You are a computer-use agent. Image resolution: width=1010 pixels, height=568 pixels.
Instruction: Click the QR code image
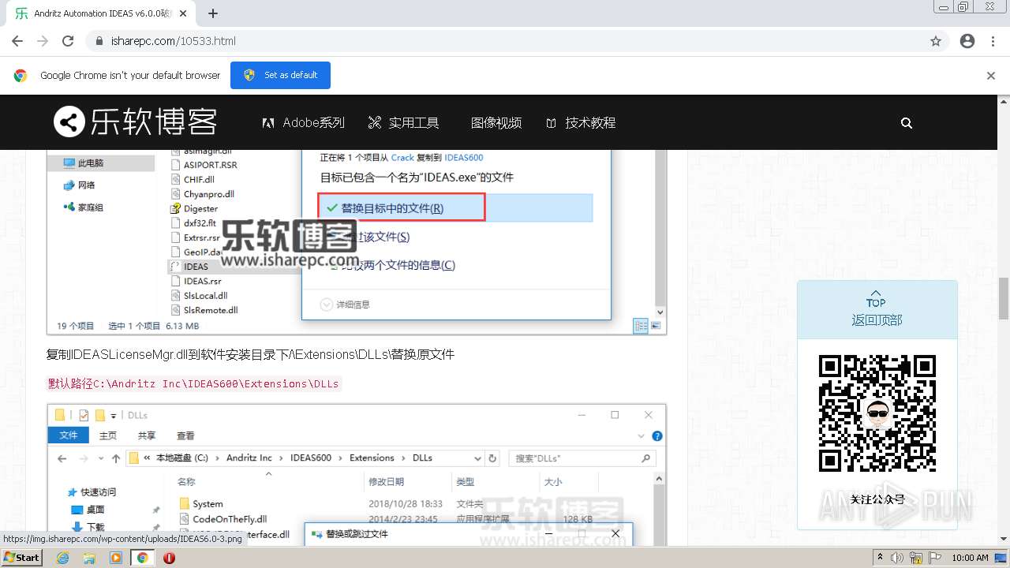click(x=877, y=413)
